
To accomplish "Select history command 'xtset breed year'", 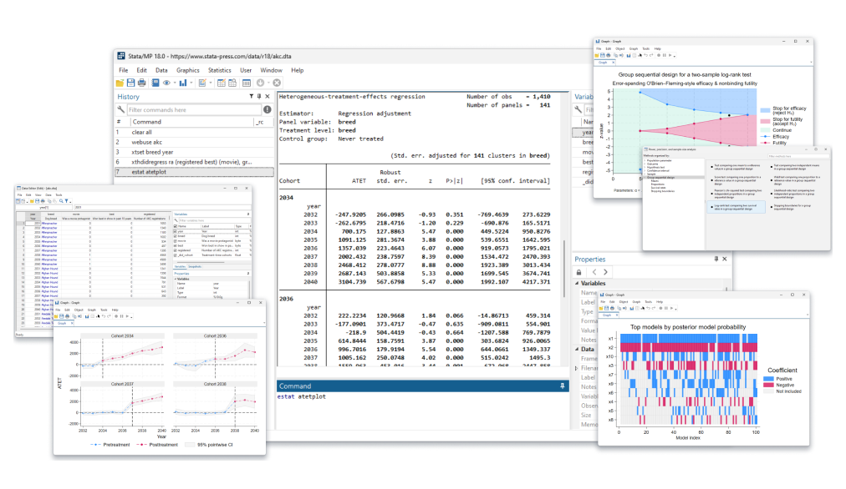I will tap(194, 152).
